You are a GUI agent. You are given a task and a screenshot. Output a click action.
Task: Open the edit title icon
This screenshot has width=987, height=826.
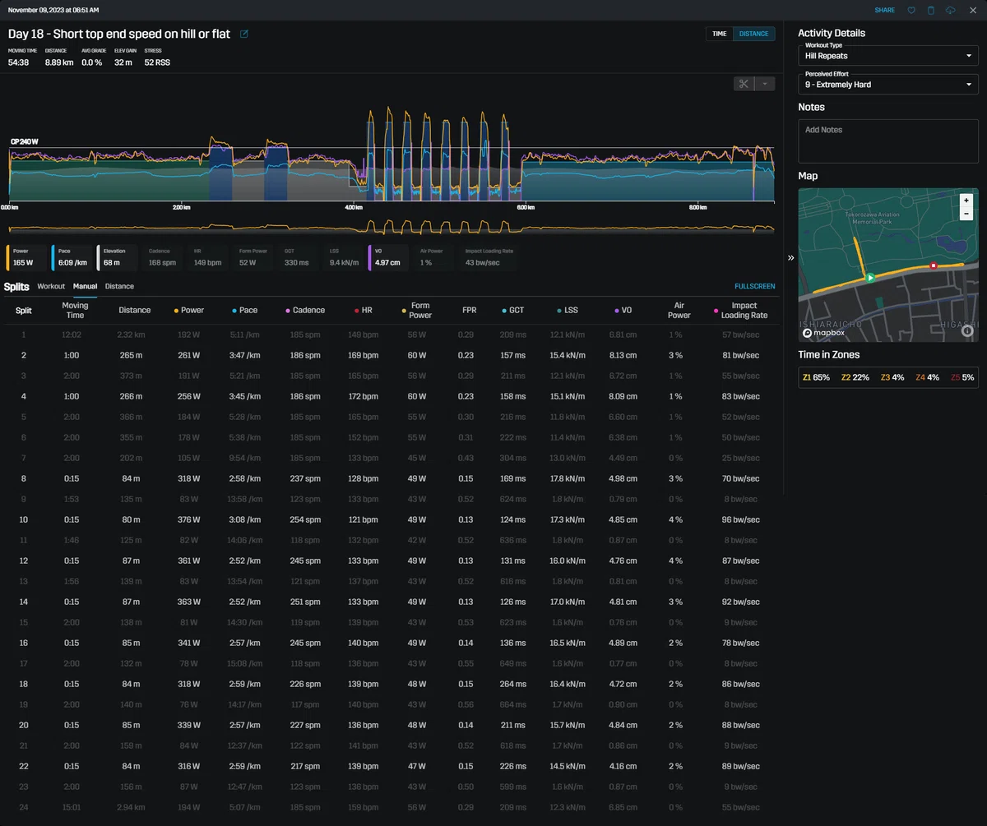pyautogui.click(x=244, y=34)
